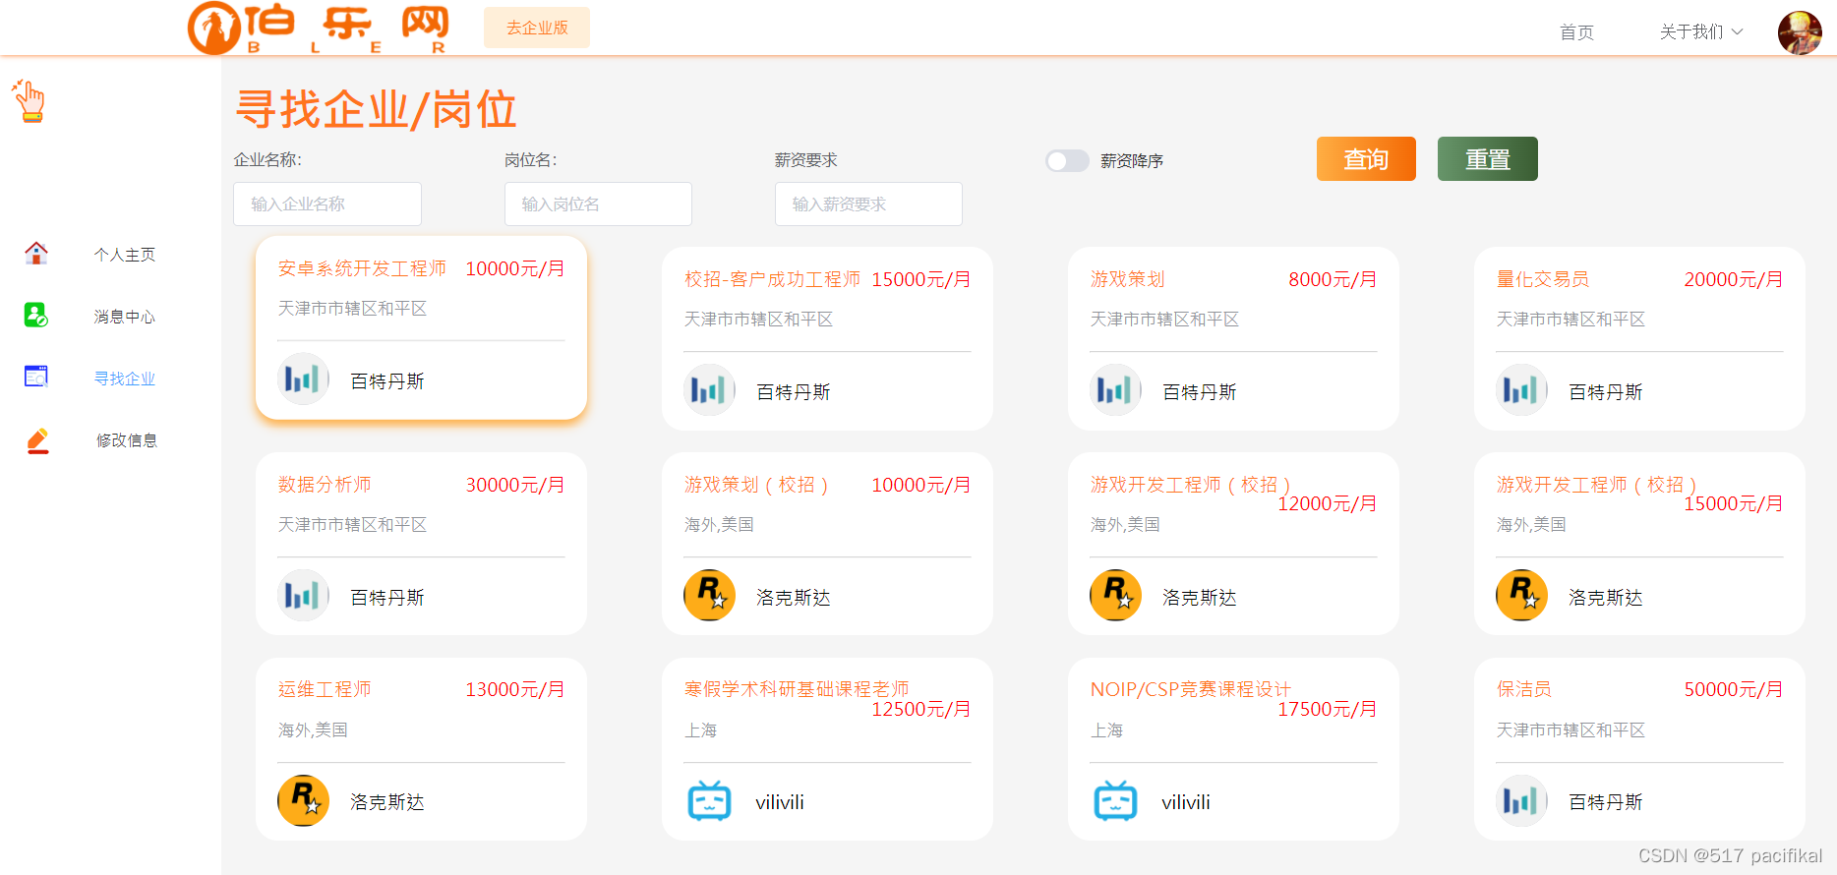The height and width of the screenshot is (875, 1837).
Task: Click 百特丹斯 logo on 保洁员 card
Action: 1521,801
